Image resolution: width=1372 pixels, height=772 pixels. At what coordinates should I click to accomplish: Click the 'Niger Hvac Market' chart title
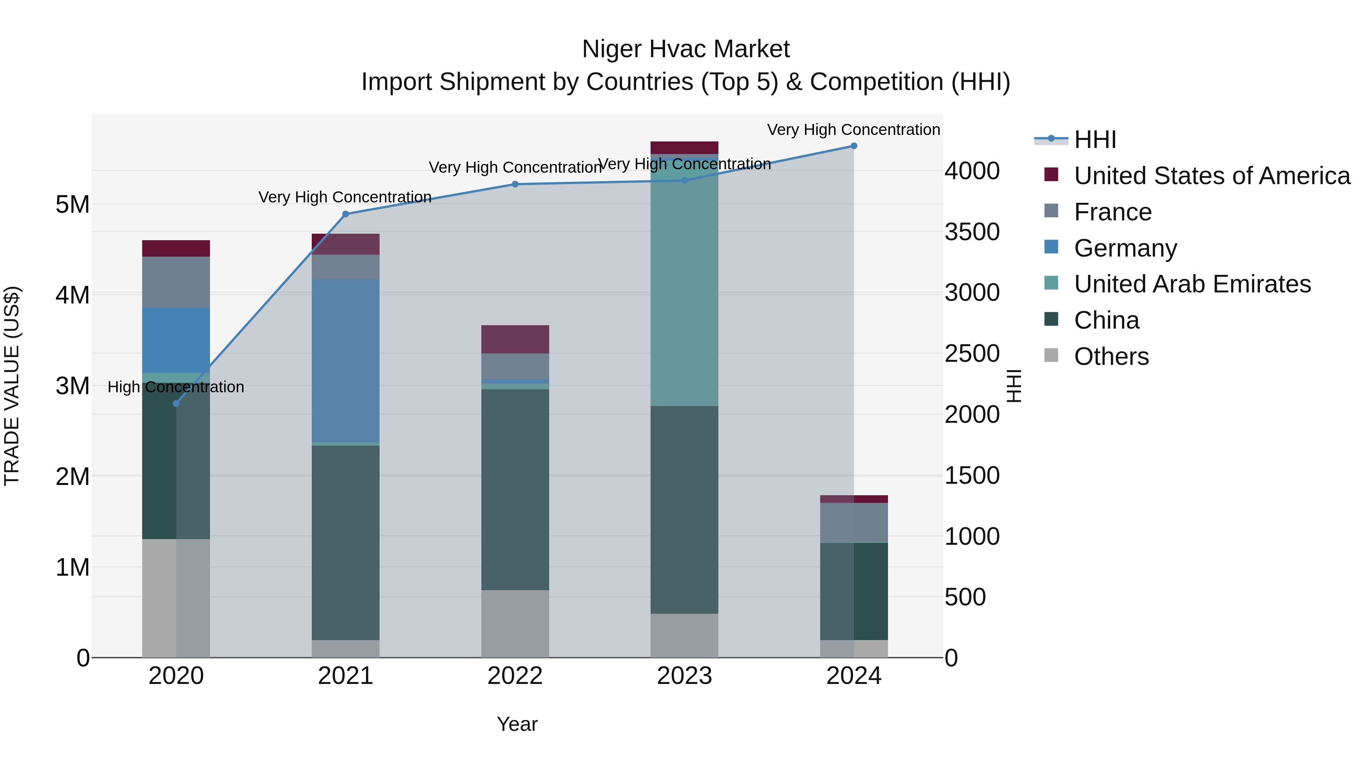click(x=686, y=49)
